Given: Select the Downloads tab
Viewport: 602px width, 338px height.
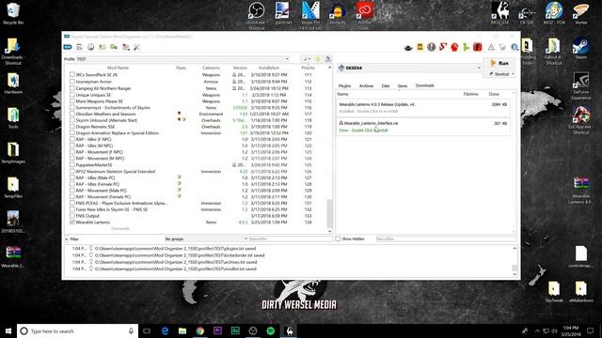Looking at the screenshot, I should point(424,85).
